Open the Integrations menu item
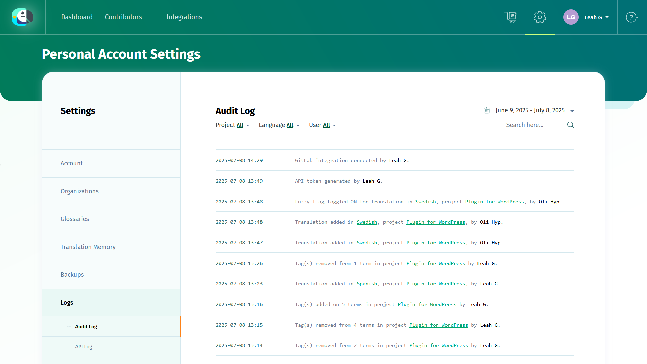The image size is (647, 364). [x=184, y=17]
